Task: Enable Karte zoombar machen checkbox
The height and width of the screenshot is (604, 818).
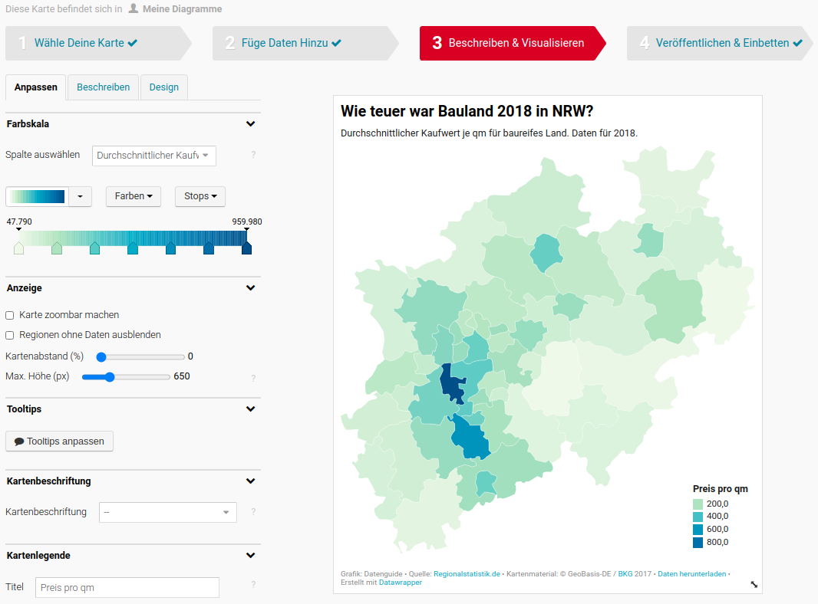Action: click(10, 315)
